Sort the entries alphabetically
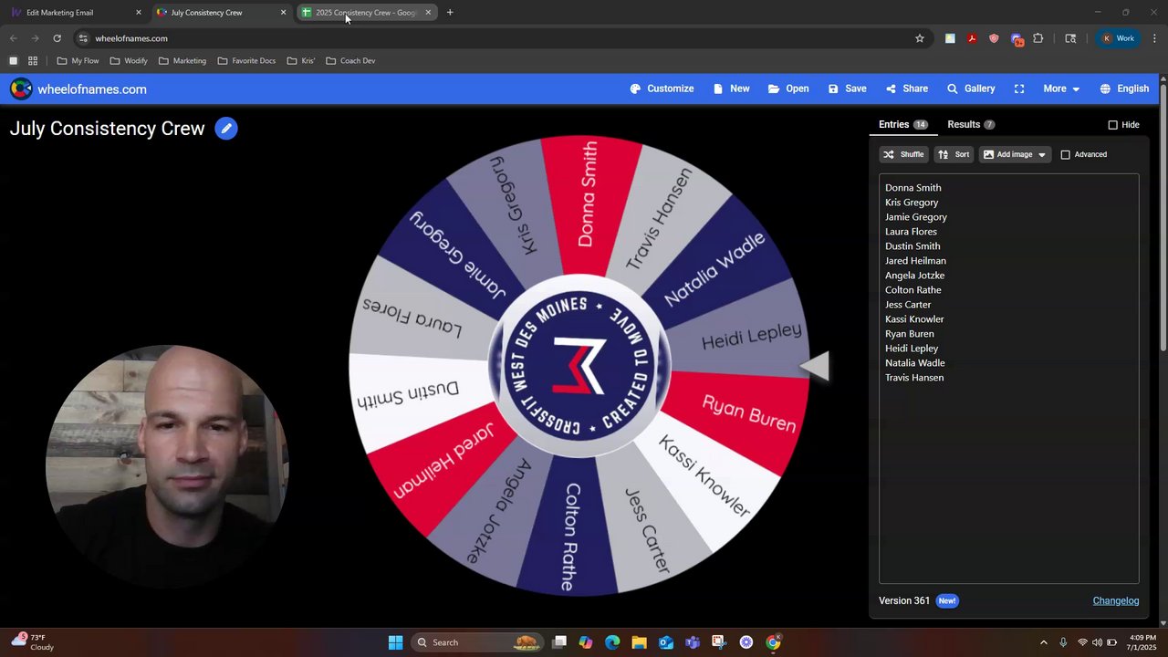Image resolution: width=1168 pixels, height=657 pixels. (x=954, y=154)
